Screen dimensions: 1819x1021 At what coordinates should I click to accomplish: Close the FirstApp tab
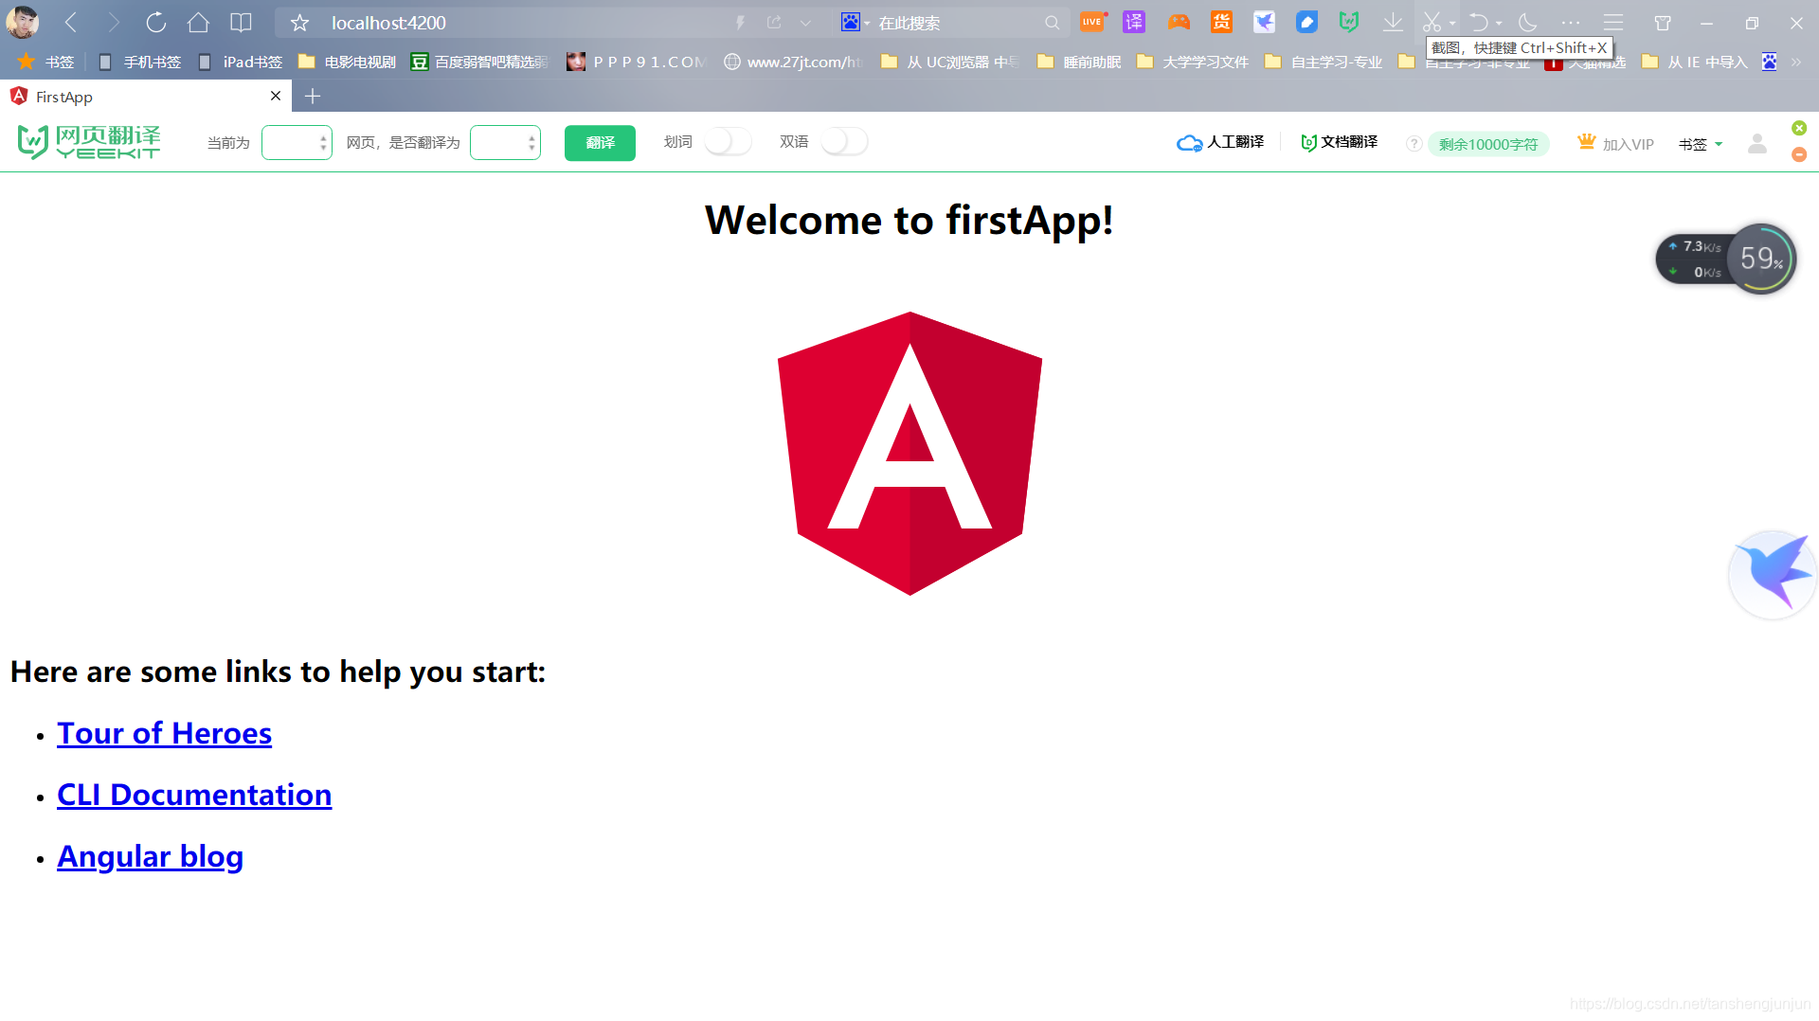pyautogui.click(x=276, y=96)
